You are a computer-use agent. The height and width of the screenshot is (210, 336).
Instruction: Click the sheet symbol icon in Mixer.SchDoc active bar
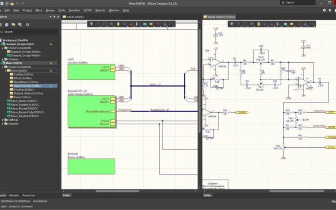[145, 24]
